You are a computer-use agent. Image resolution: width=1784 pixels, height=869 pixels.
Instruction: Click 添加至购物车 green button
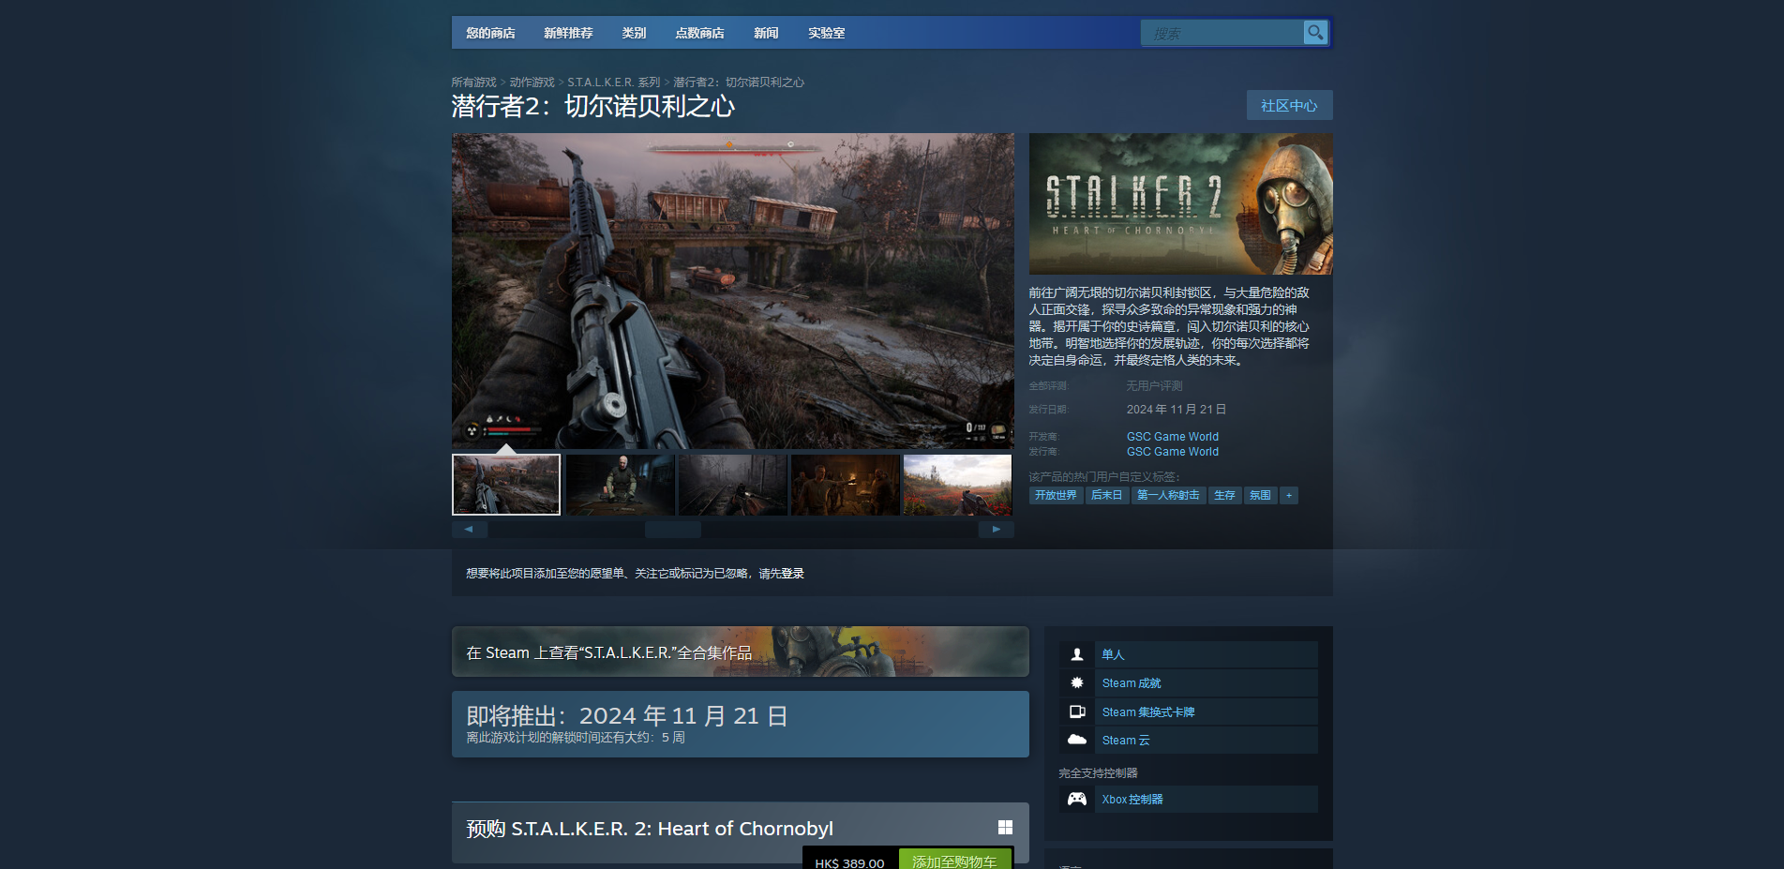[x=954, y=860]
